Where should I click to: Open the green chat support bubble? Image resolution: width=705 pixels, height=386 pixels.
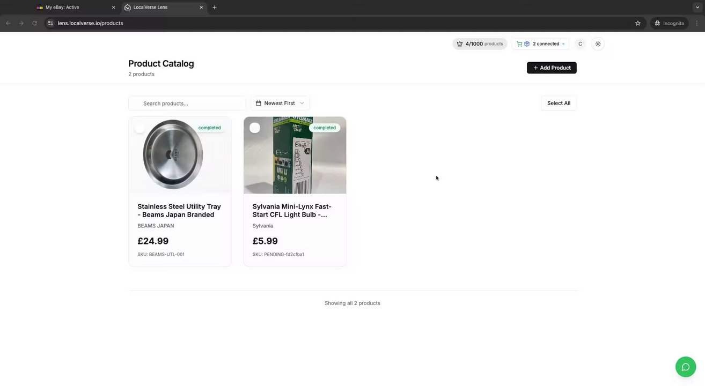coord(685,367)
